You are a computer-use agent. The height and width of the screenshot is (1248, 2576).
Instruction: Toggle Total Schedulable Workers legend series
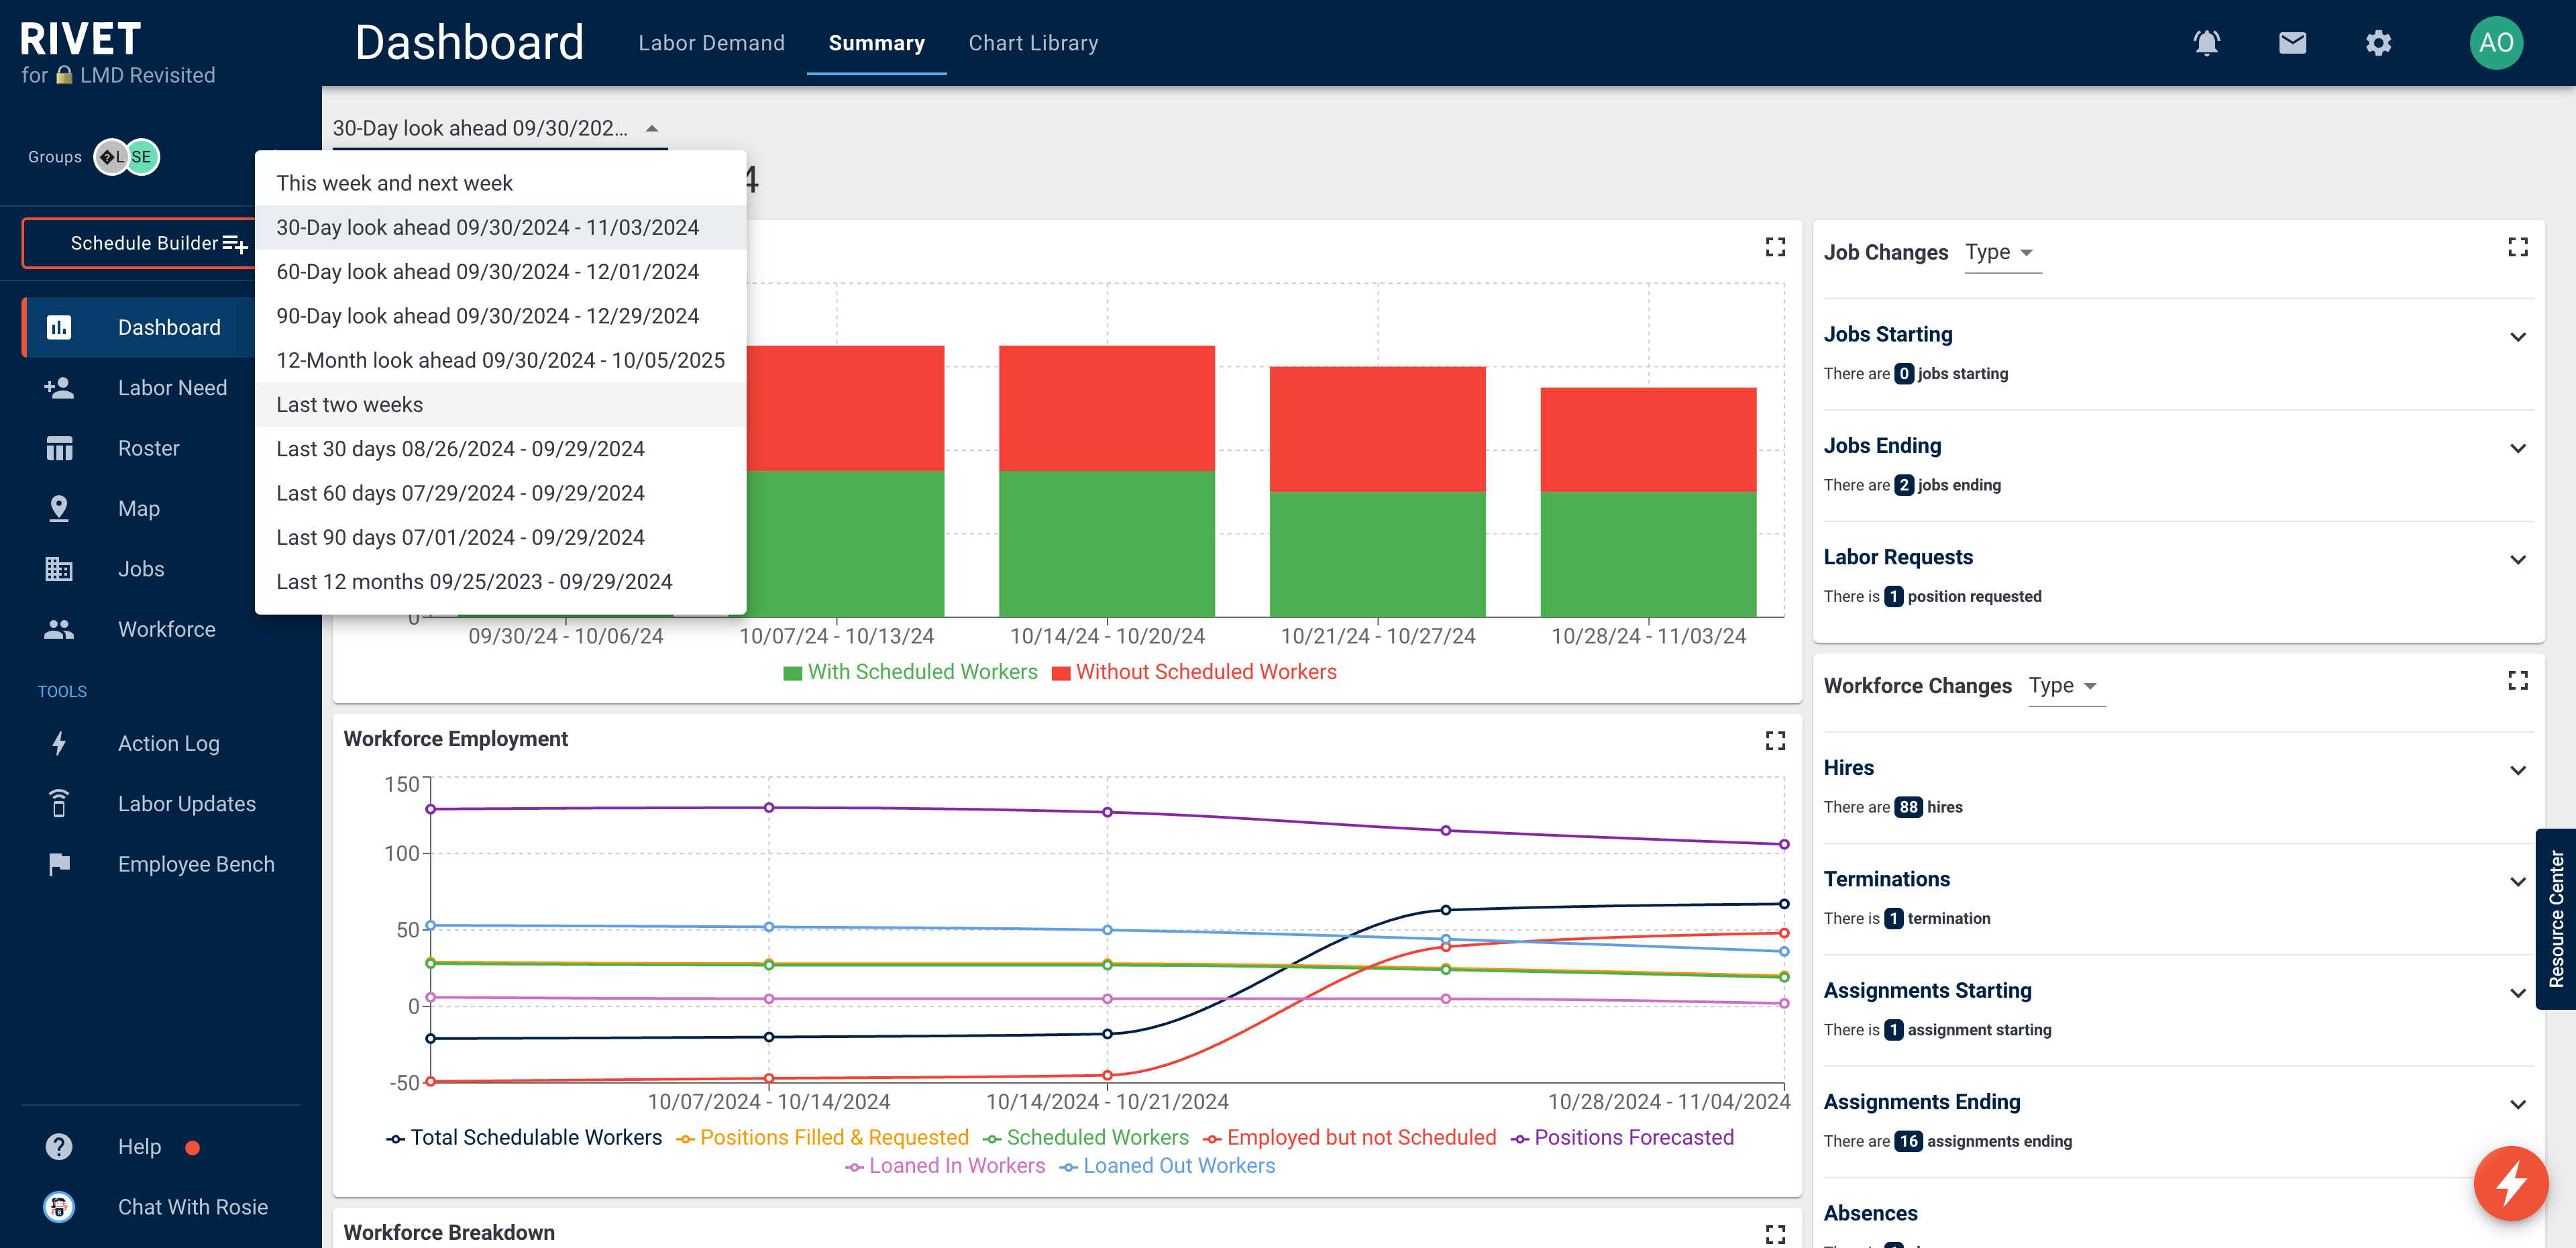pyautogui.click(x=524, y=1137)
